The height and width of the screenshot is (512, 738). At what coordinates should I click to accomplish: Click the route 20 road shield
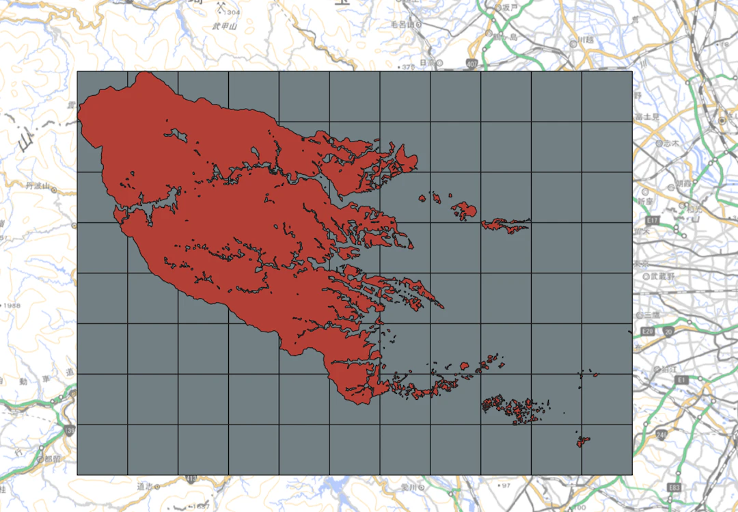pos(668,332)
